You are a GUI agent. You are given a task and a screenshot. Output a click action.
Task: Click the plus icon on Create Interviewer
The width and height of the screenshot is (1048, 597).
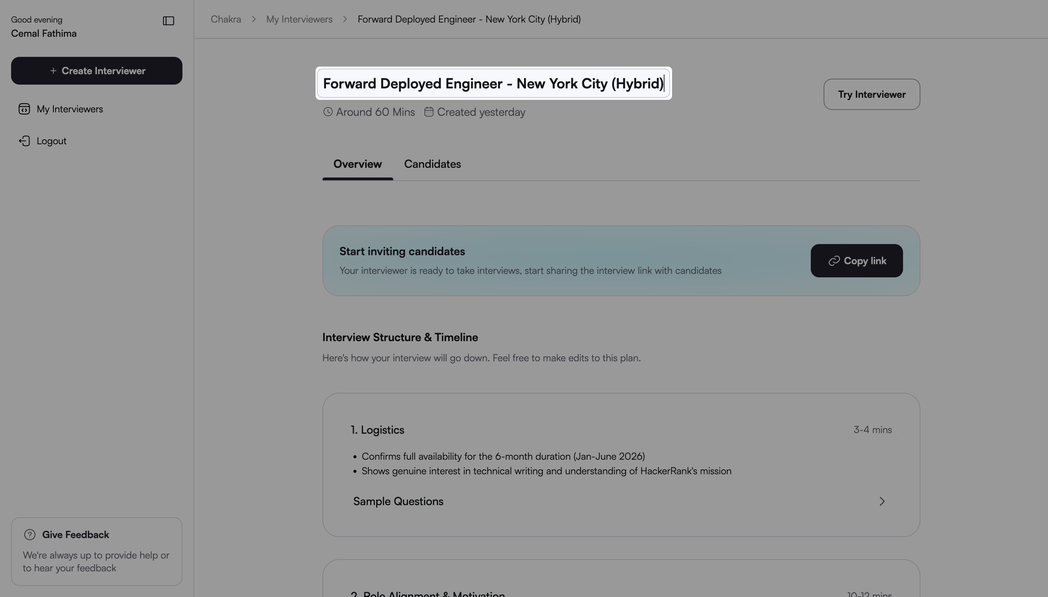coord(53,71)
